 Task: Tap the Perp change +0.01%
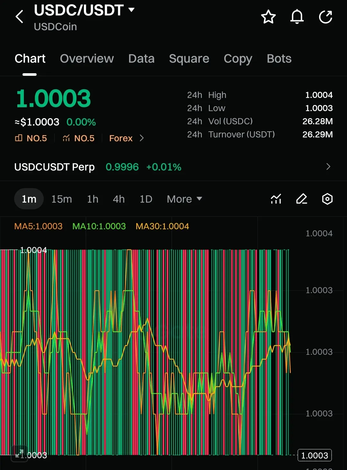164,167
